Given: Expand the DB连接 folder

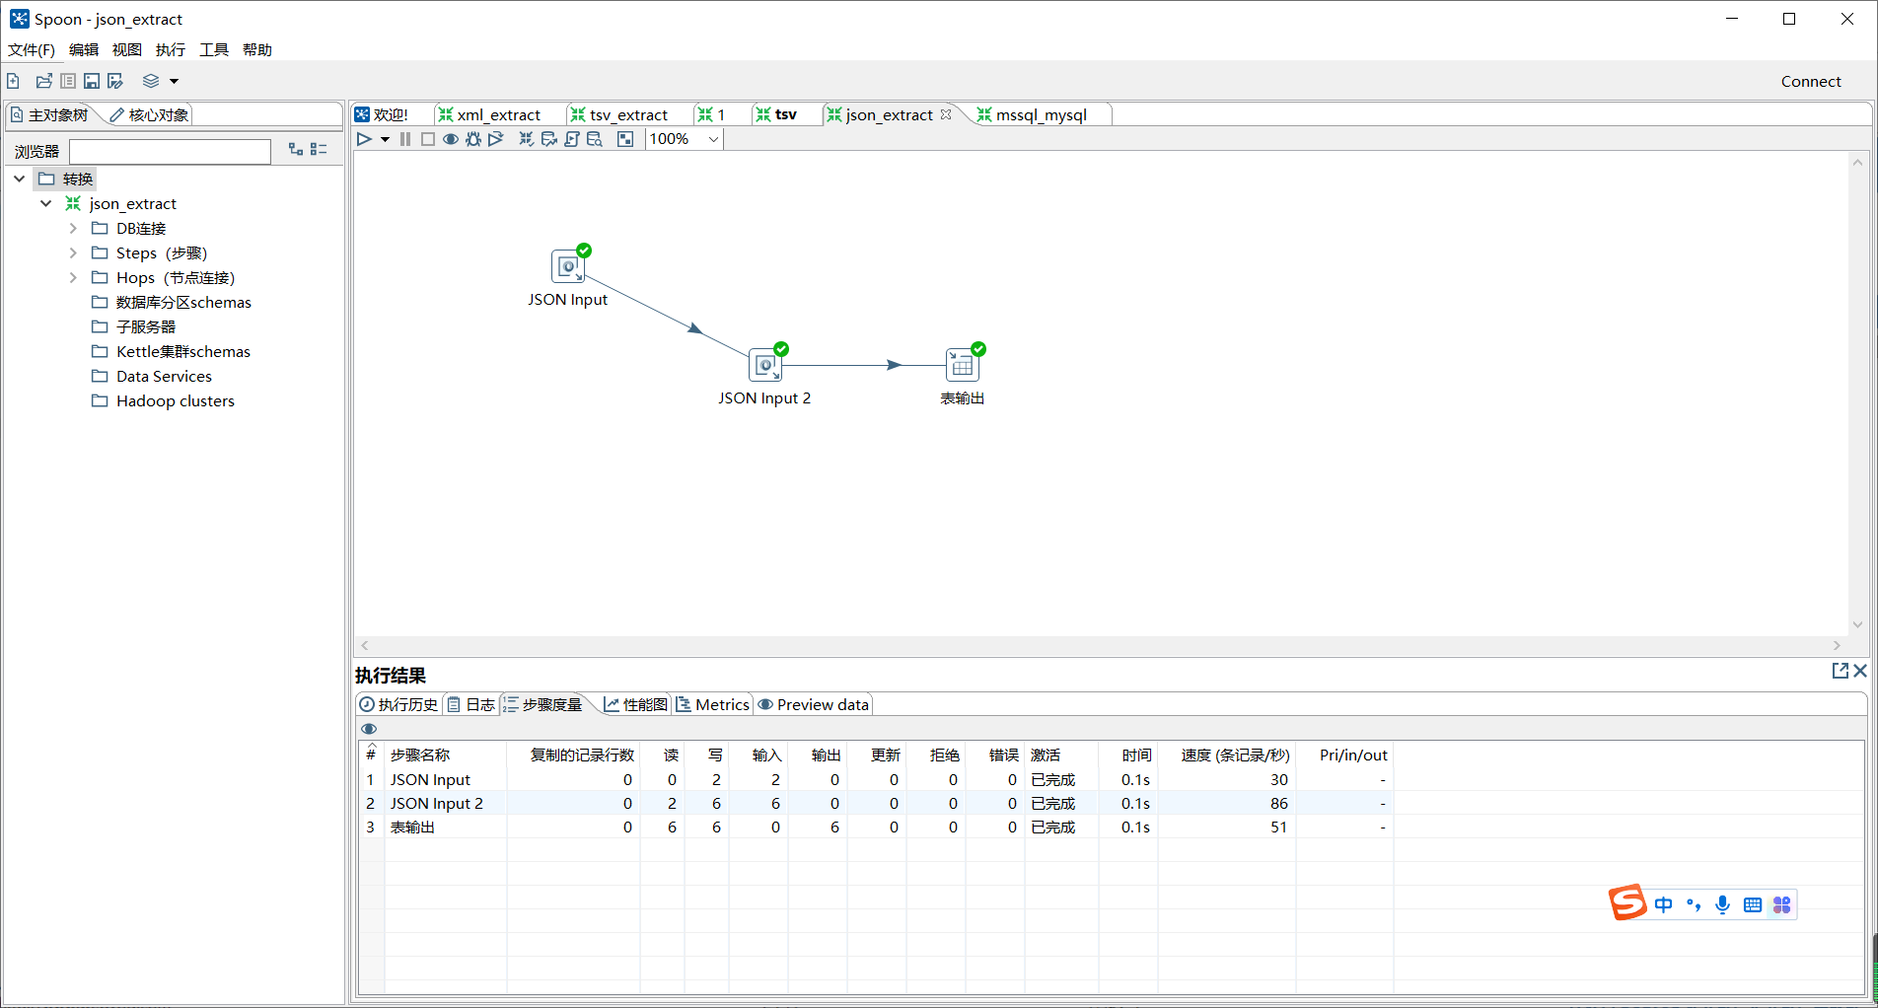Looking at the screenshot, I should click(x=73, y=228).
